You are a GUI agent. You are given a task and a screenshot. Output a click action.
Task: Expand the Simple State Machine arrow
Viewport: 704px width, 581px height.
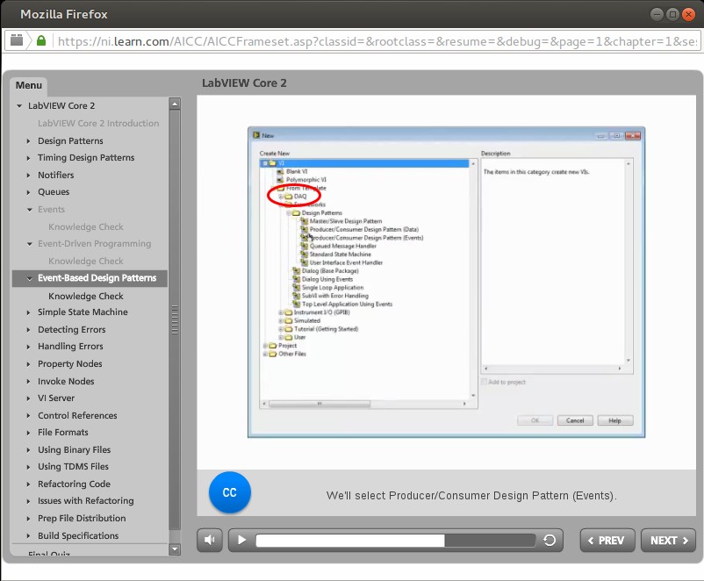[x=28, y=312]
